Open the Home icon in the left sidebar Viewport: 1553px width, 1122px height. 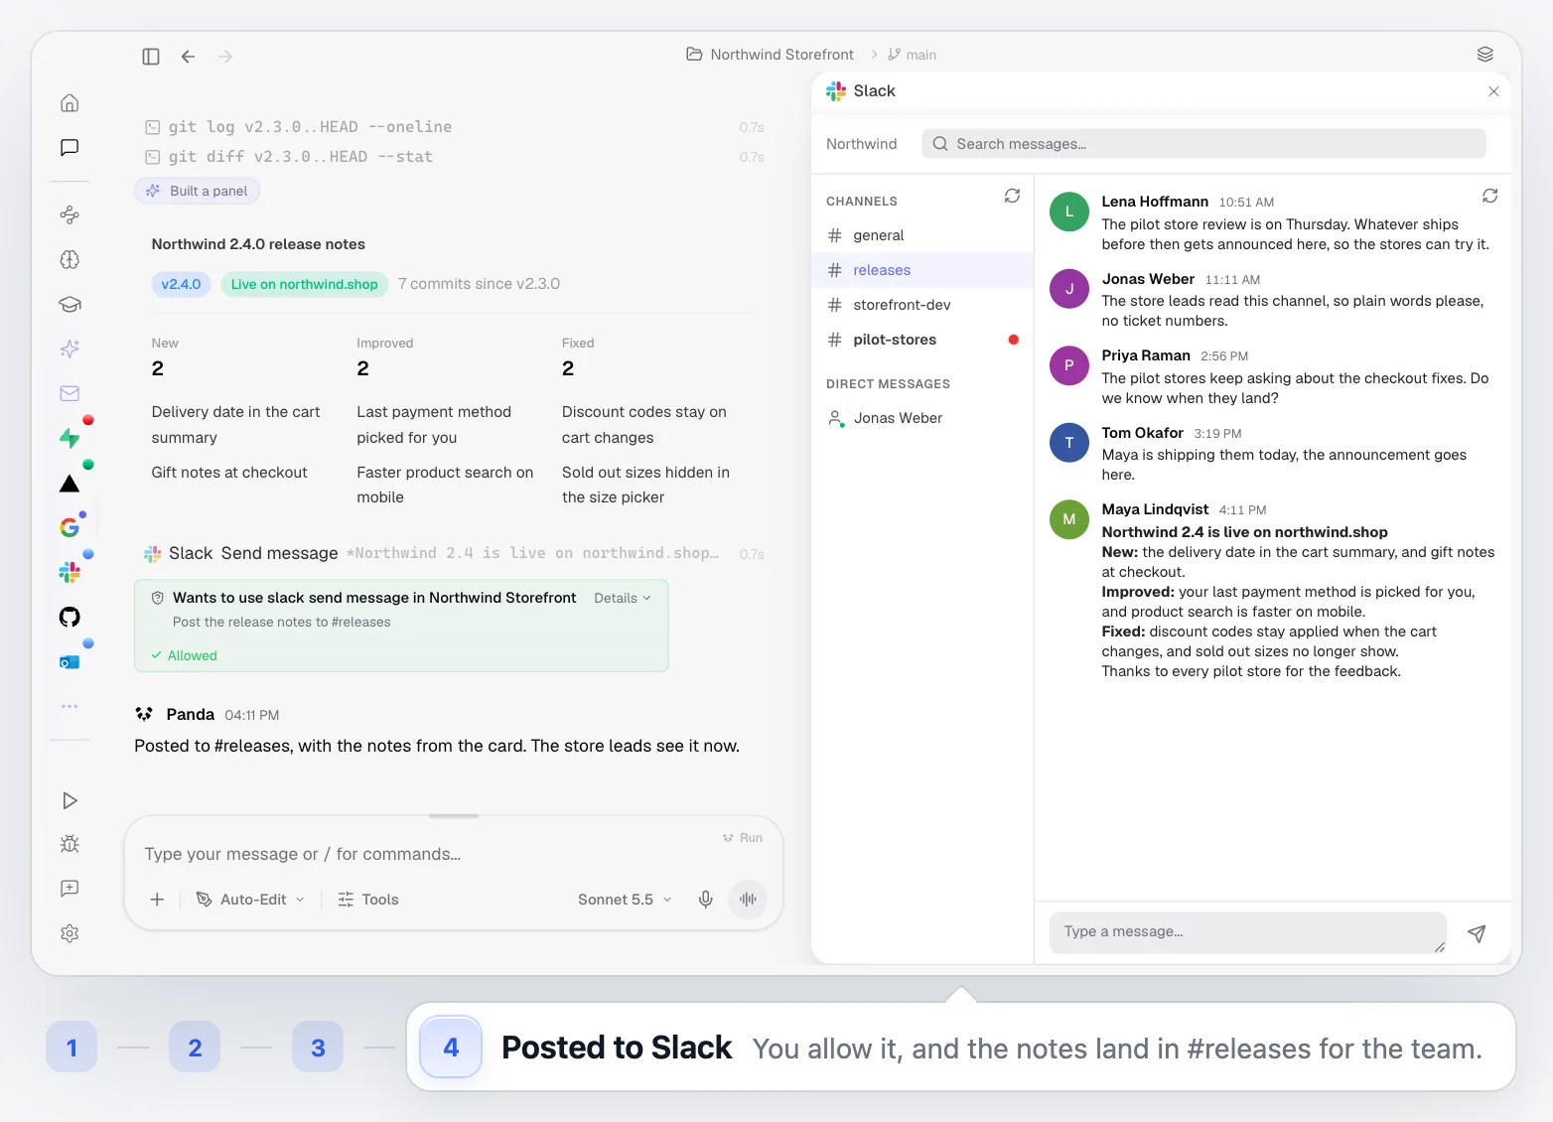(x=70, y=103)
